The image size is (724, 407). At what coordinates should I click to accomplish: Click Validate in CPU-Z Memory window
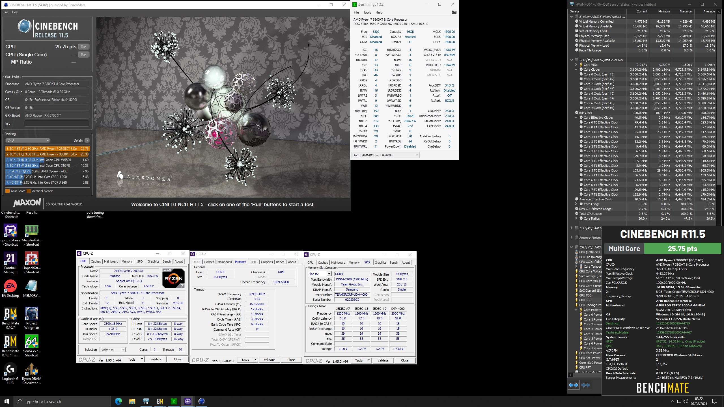coord(269,360)
